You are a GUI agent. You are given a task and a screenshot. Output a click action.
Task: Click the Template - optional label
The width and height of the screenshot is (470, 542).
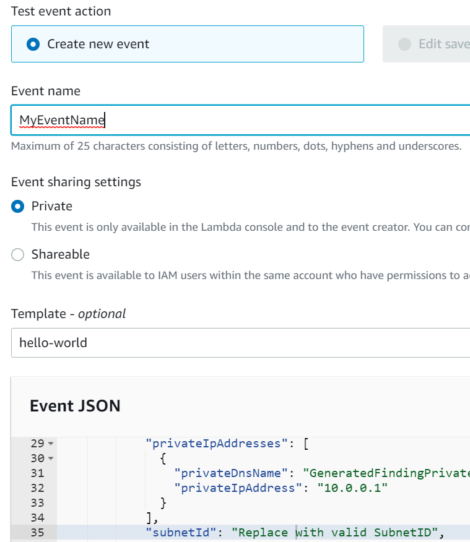[x=69, y=314]
